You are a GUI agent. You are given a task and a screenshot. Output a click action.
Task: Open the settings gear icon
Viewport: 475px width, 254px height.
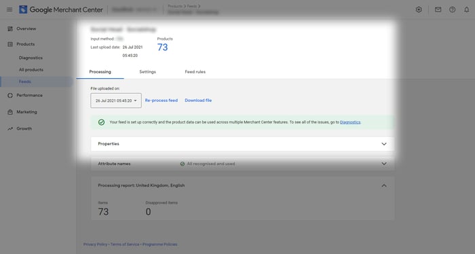click(x=419, y=10)
